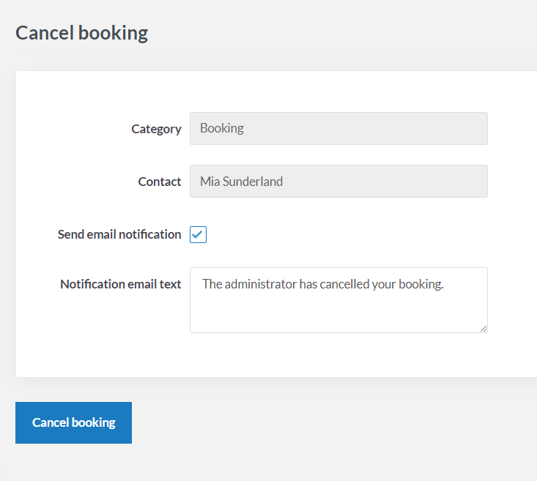Click 'The' at the start of the notification text

point(212,284)
